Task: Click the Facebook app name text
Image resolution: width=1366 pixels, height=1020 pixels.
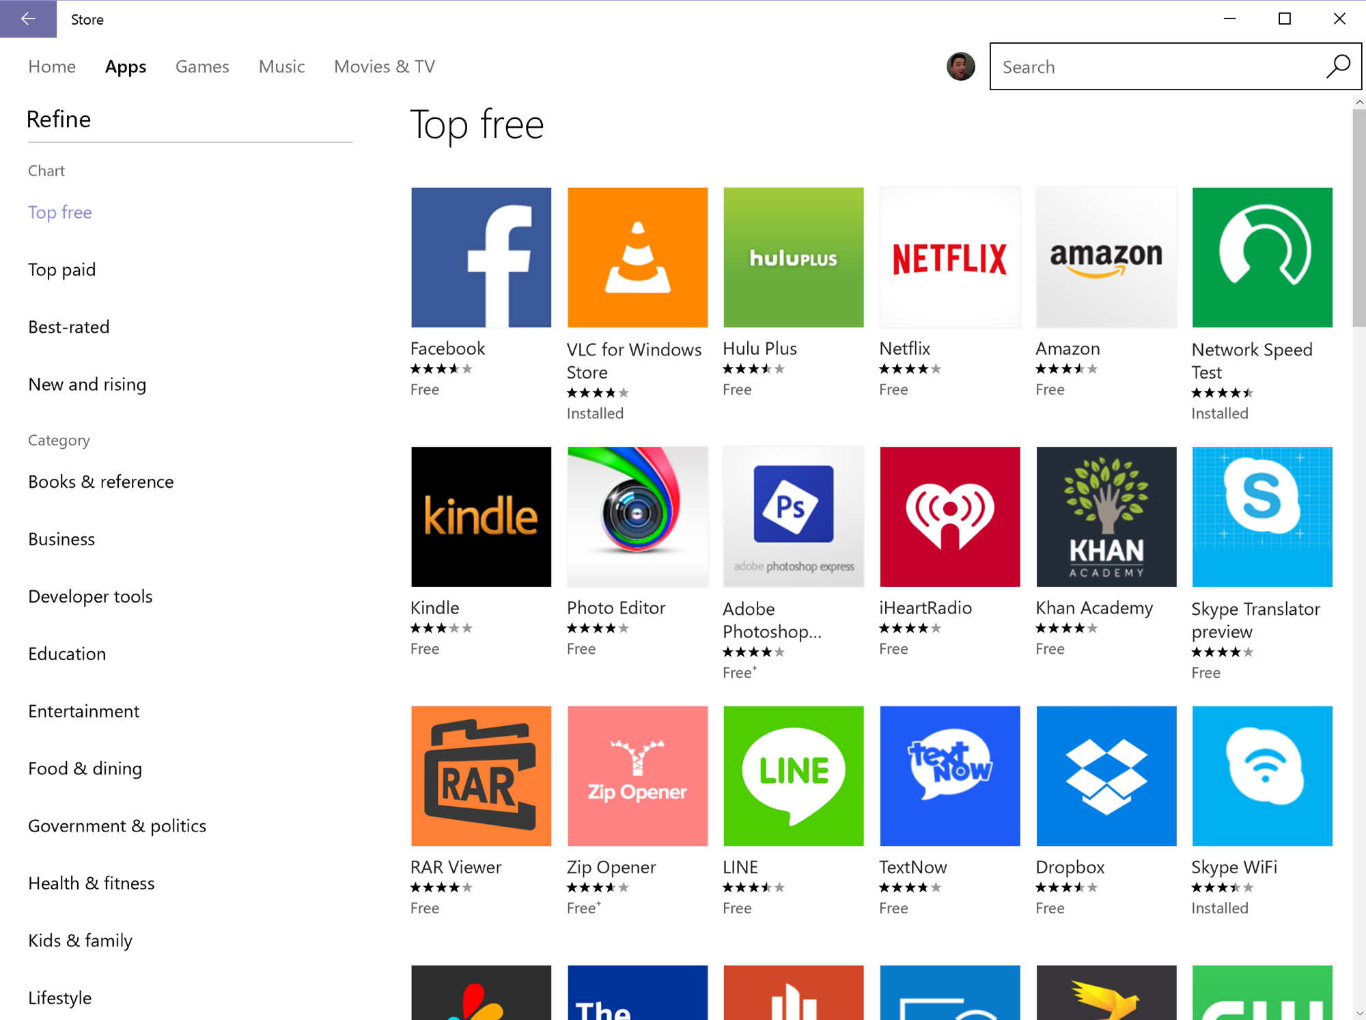Action: tap(448, 348)
